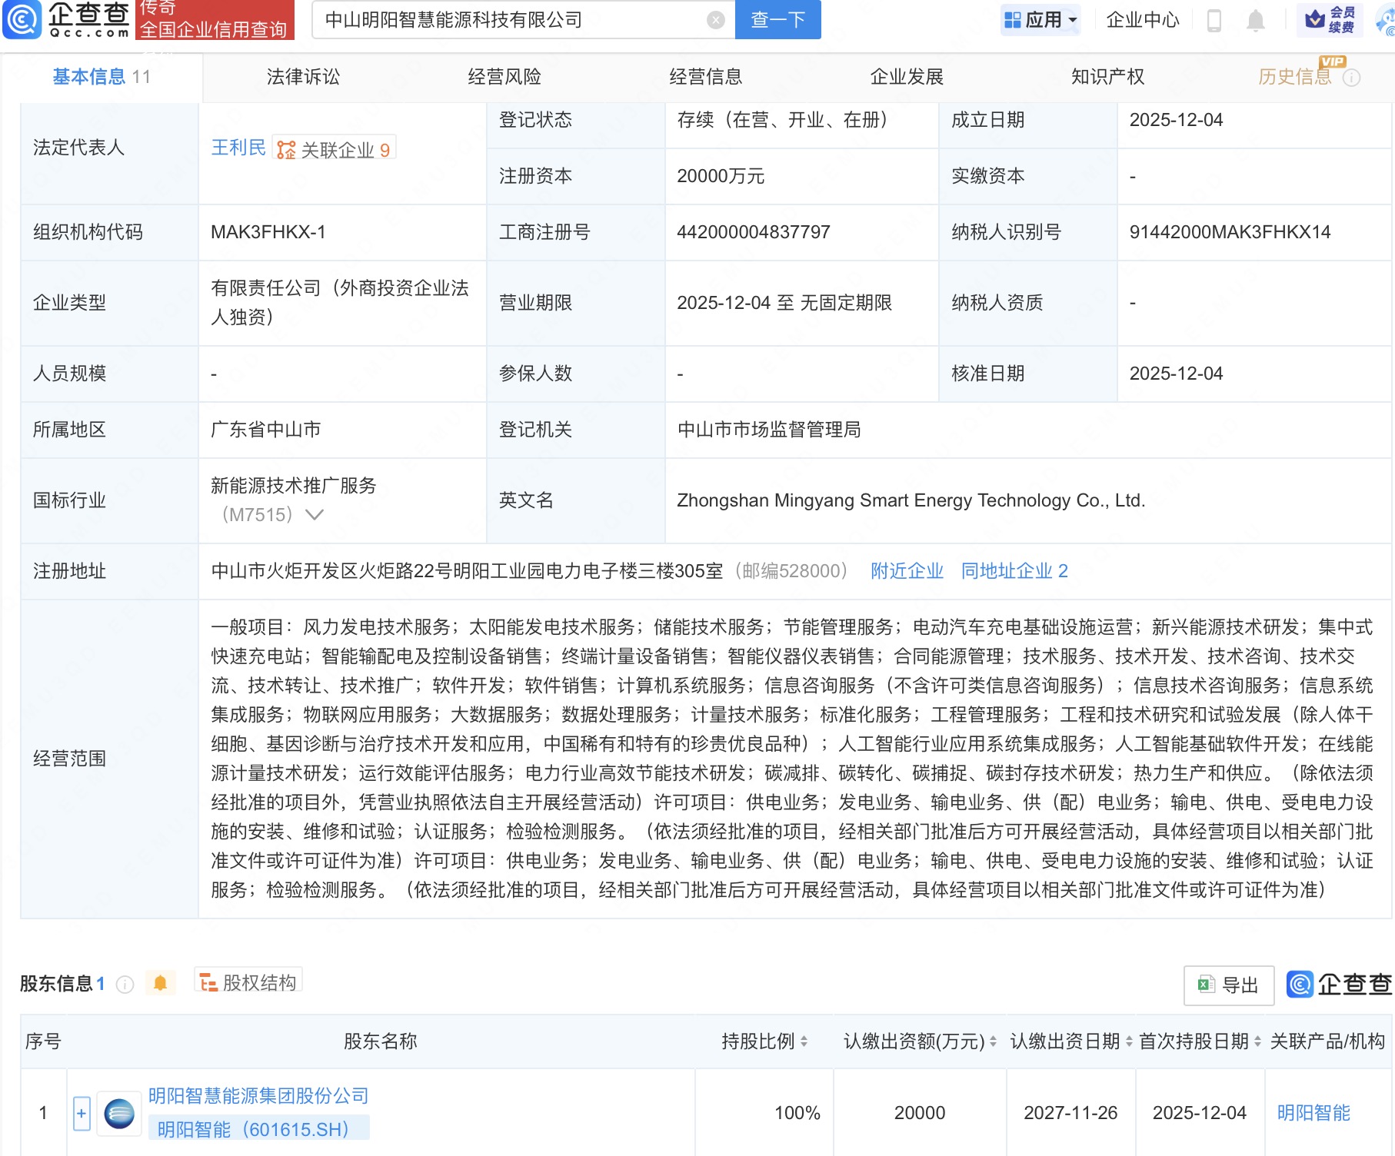Screen dimensions: 1395x1156
Task: Click the 明阳智慧能源集团 company logo
Action: click(119, 1113)
